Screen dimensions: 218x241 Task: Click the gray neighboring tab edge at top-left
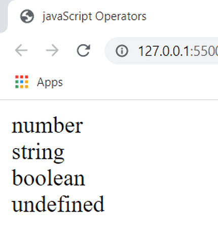(3, 15)
